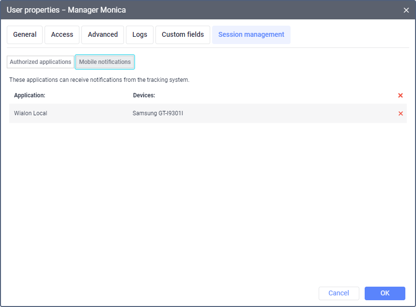Viewport: 416px width, 307px height.
Task: Show the Logs tab
Action: click(140, 35)
